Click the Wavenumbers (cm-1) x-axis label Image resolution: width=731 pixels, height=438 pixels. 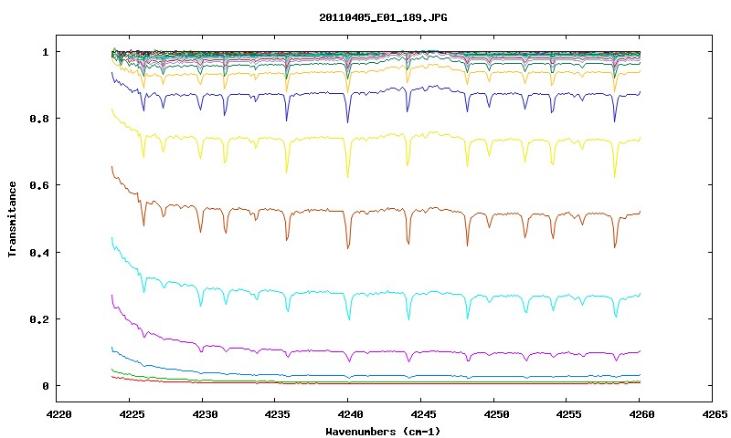pos(383,432)
